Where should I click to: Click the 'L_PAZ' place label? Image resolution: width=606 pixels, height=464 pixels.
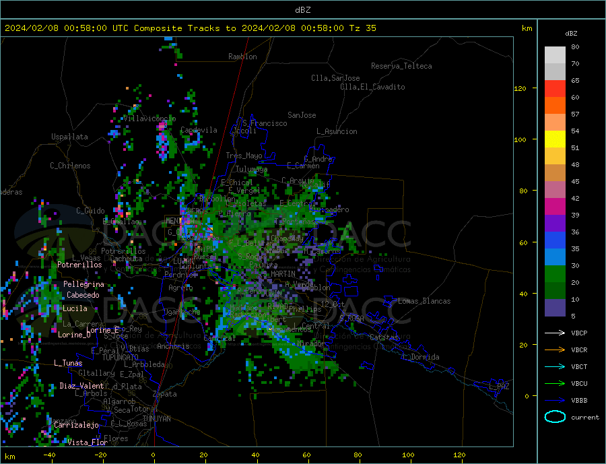(499, 387)
